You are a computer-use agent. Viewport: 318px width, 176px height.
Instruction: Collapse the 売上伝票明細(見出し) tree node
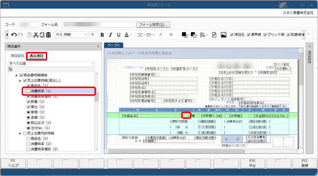tap(20, 80)
